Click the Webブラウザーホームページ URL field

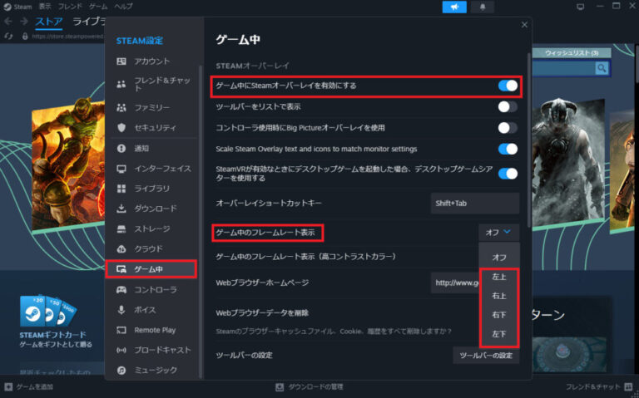[455, 283]
